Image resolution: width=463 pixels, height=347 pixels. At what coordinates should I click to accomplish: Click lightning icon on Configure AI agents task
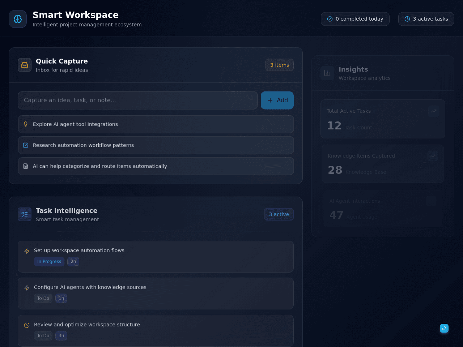(27, 288)
